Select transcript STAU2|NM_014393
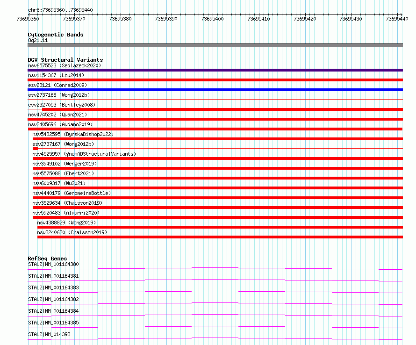This screenshot has height=345, width=416. tap(49, 334)
